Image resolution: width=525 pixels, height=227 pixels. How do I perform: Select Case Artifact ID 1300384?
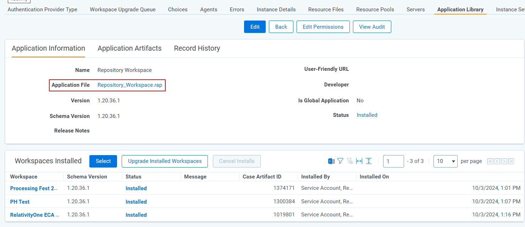pos(284,202)
